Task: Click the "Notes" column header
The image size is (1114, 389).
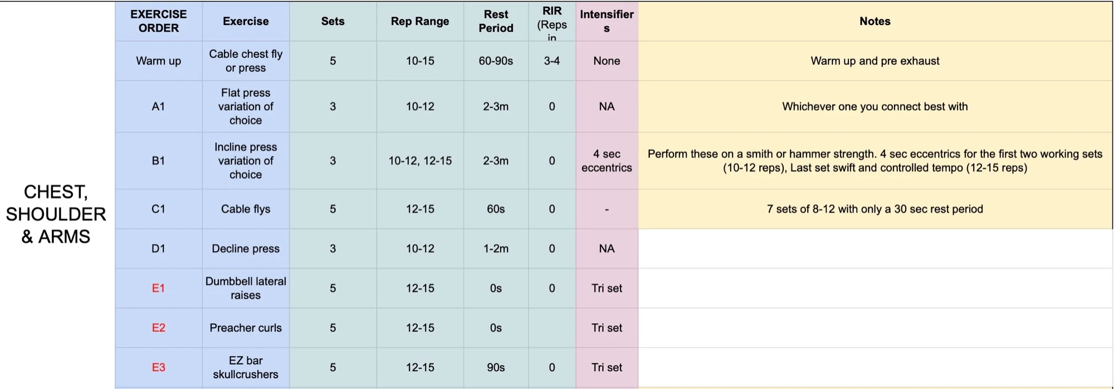Action: pyautogui.click(x=874, y=21)
